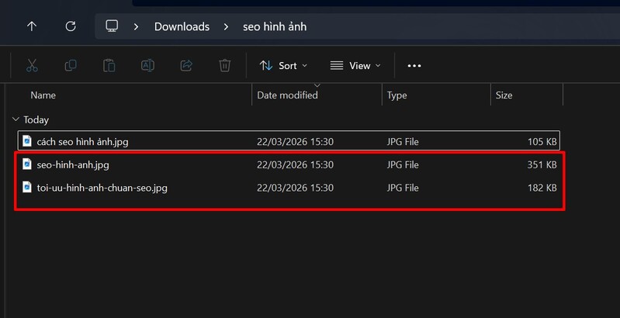Click the Copy toolbar icon
The image size is (620, 318).
71,66
